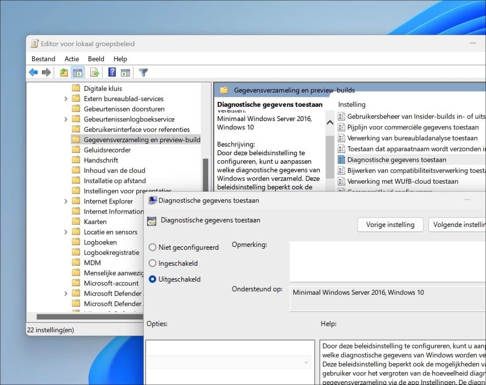
Task: Open the Actie menu
Action: (x=72, y=59)
